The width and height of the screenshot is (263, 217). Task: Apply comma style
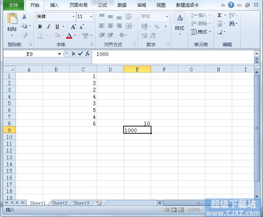[x=166, y=27]
